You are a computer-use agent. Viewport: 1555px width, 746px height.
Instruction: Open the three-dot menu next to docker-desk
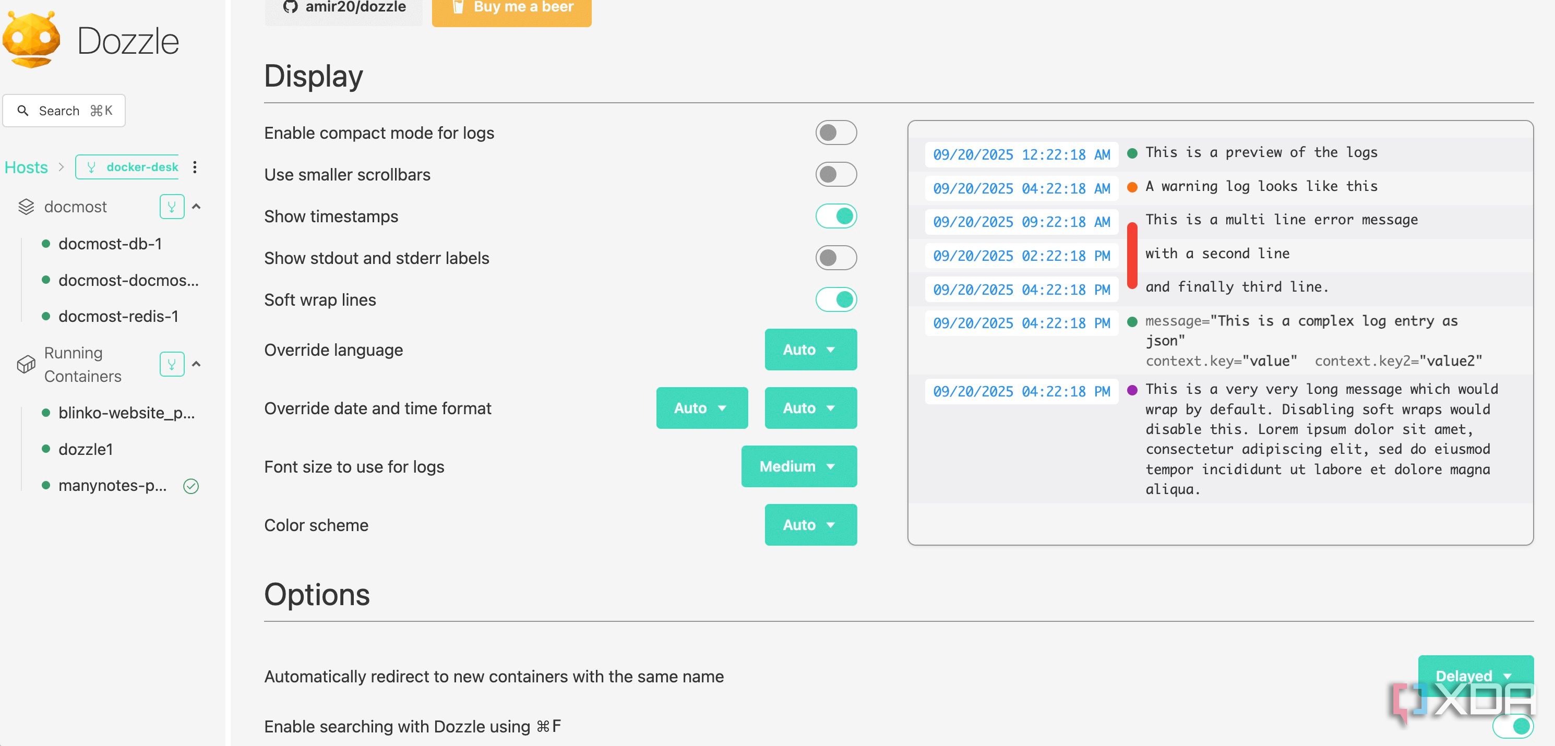click(x=194, y=167)
